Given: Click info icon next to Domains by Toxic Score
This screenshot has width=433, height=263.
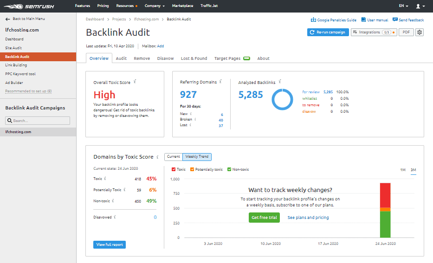Looking at the screenshot, I should click(157, 157).
